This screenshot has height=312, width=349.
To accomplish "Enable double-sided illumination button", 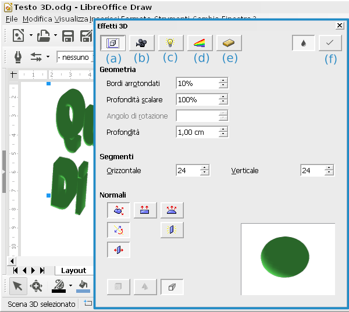I will [172, 230].
